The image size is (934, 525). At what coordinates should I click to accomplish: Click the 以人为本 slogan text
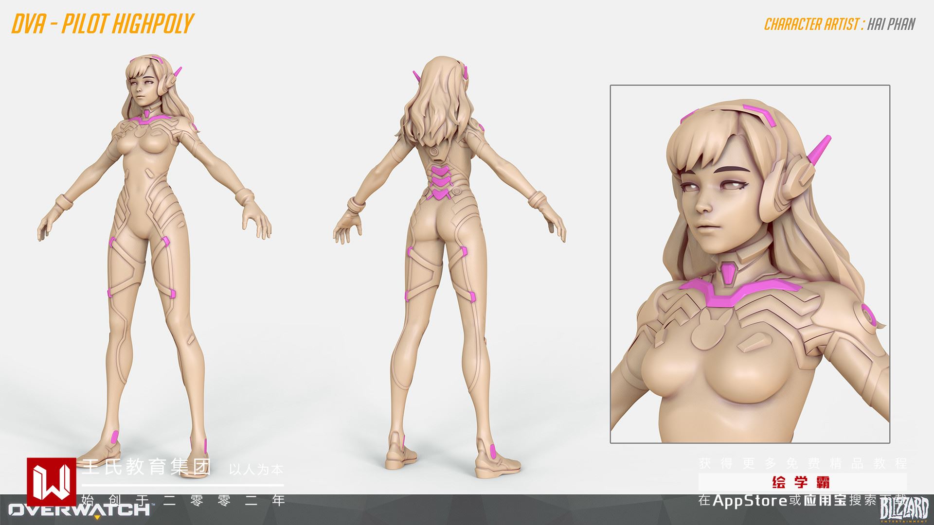(x=256, y=470)
